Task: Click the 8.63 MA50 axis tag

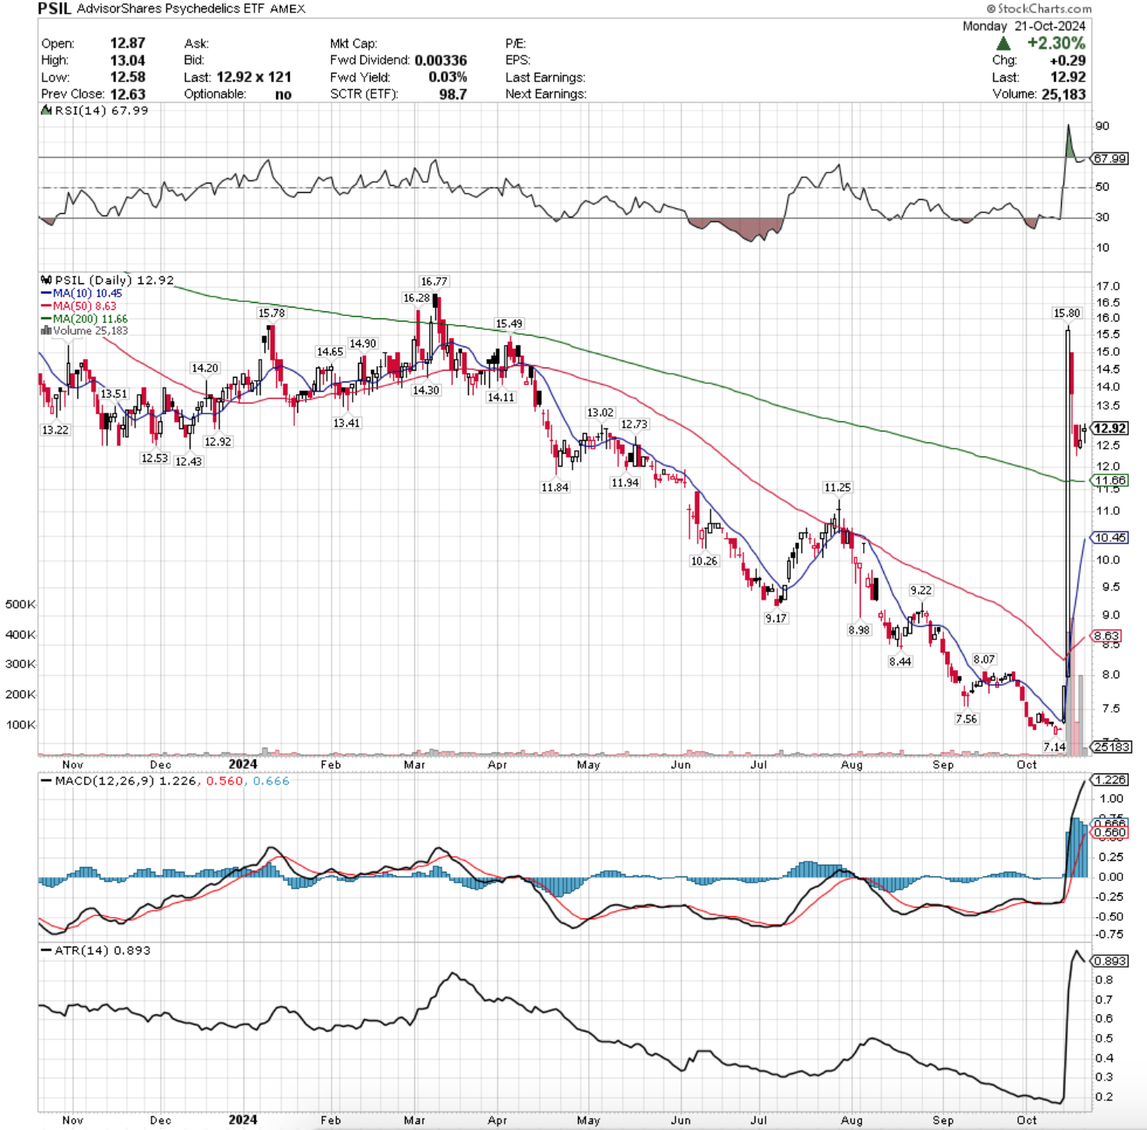Action: (x=1106, y=636)
